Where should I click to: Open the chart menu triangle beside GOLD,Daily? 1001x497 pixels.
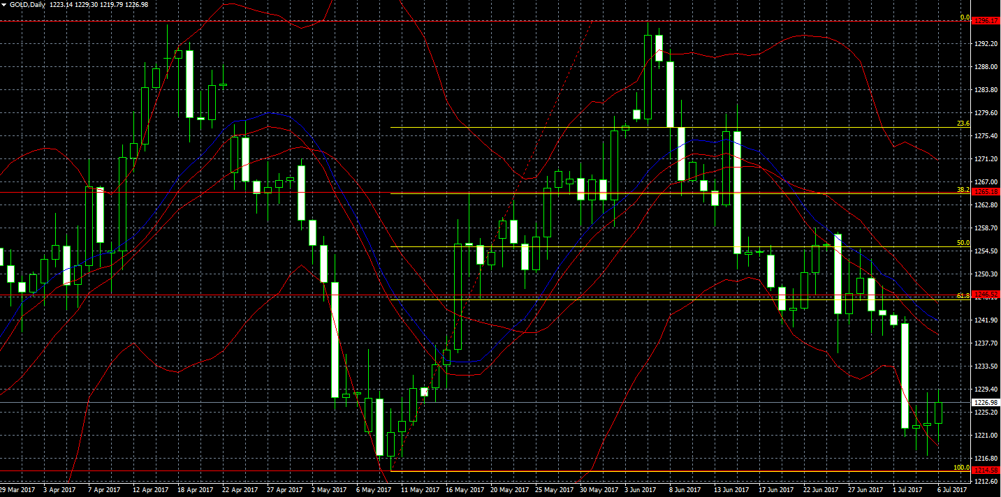[x=4, y=4]
